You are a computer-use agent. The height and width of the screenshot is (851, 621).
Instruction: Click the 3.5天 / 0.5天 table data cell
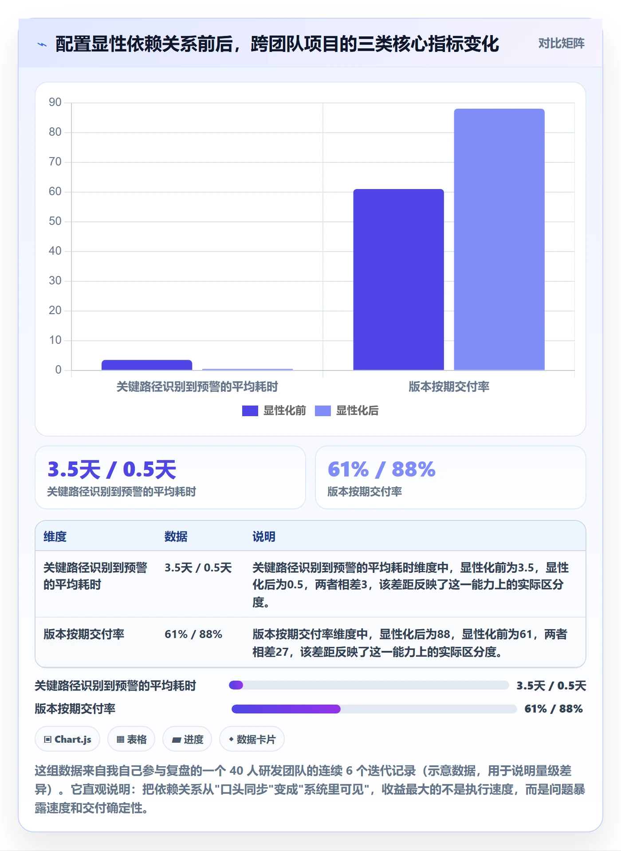pyautogui.click(x=198, y=567)
